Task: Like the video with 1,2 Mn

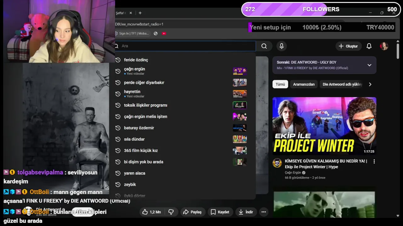Action: [x=151, y=212]
